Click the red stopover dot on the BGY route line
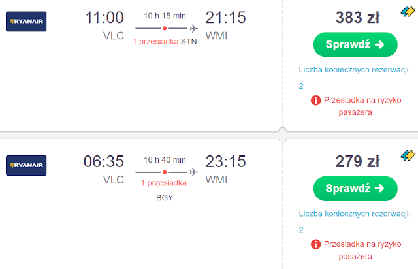 coord(165,172)
